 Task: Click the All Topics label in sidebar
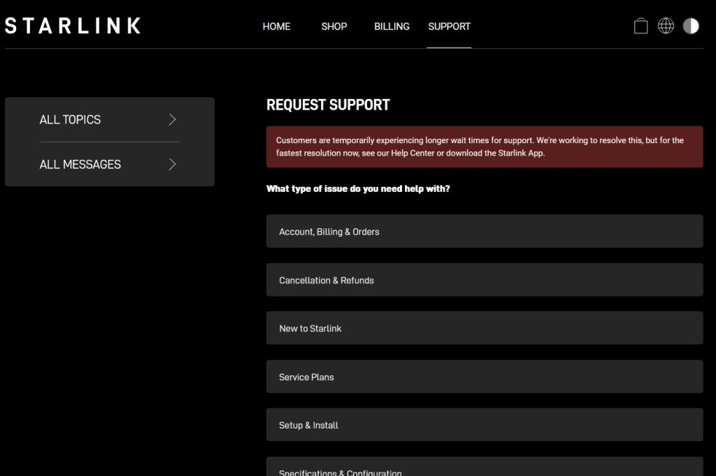coord(70,120)
